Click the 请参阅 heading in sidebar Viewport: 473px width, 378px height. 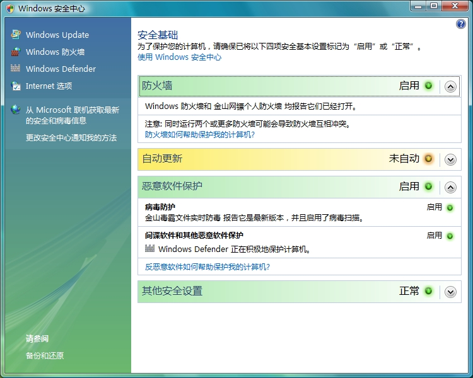37,338
